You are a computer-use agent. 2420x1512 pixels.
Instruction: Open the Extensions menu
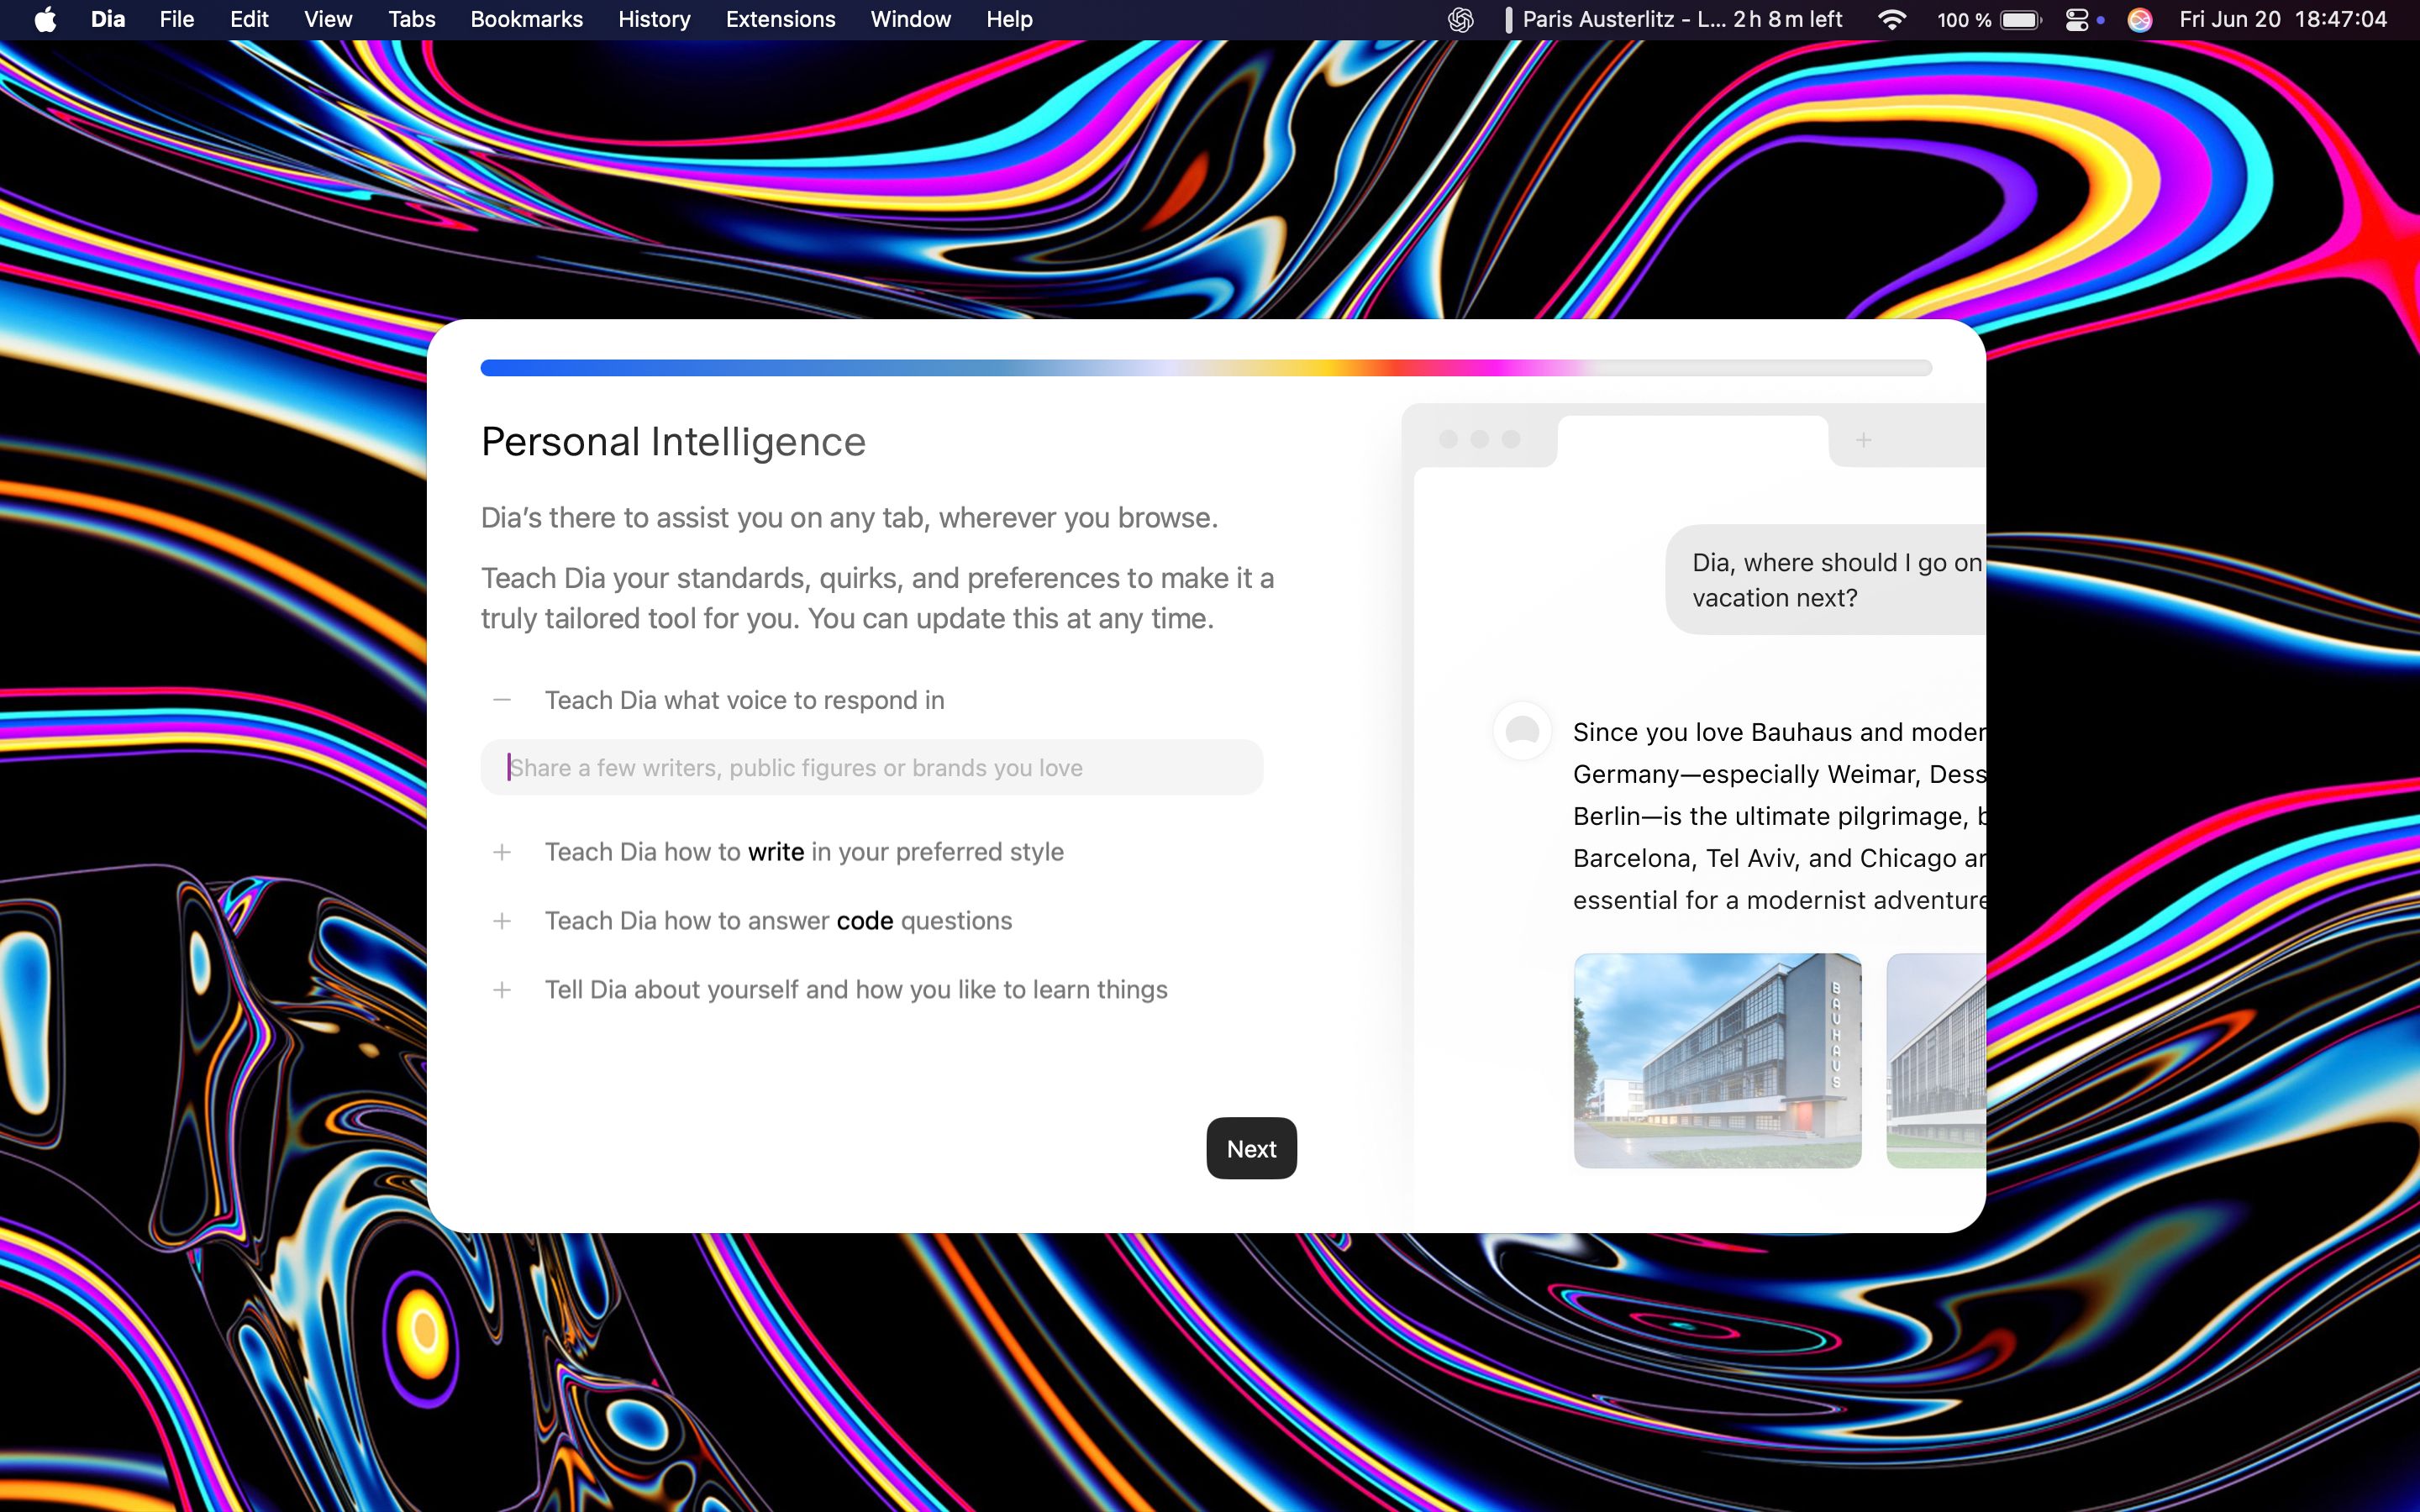tap(781, 20)
